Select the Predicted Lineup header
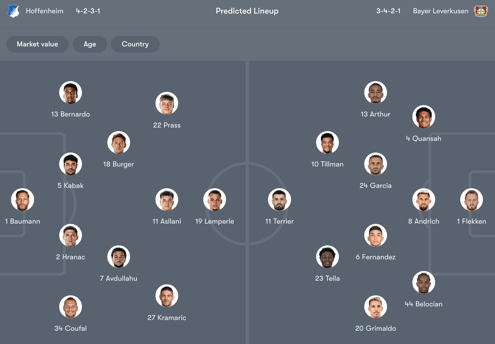 pos(247,11)
